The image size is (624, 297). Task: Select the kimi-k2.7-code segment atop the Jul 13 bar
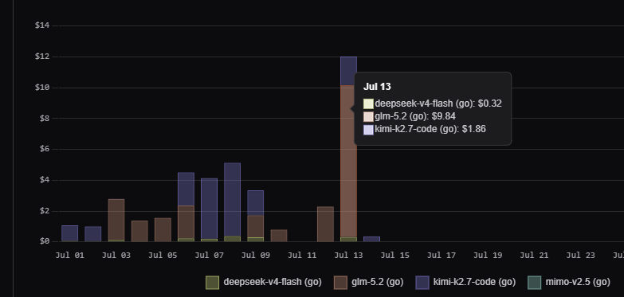[348, 71]
